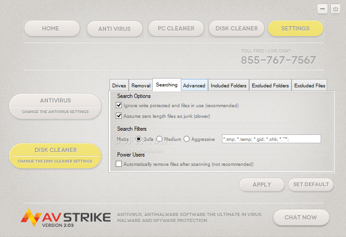Image resolution: width=346 pixels, height=237 pixels.
Task: Choose Medium search mode
Action: pos(159,139)
